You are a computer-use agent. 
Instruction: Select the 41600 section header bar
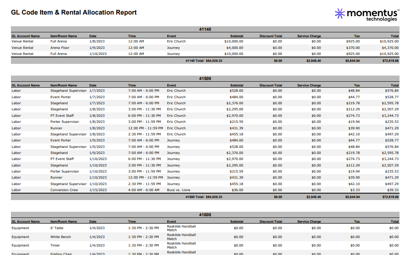[x=203, y=215]
